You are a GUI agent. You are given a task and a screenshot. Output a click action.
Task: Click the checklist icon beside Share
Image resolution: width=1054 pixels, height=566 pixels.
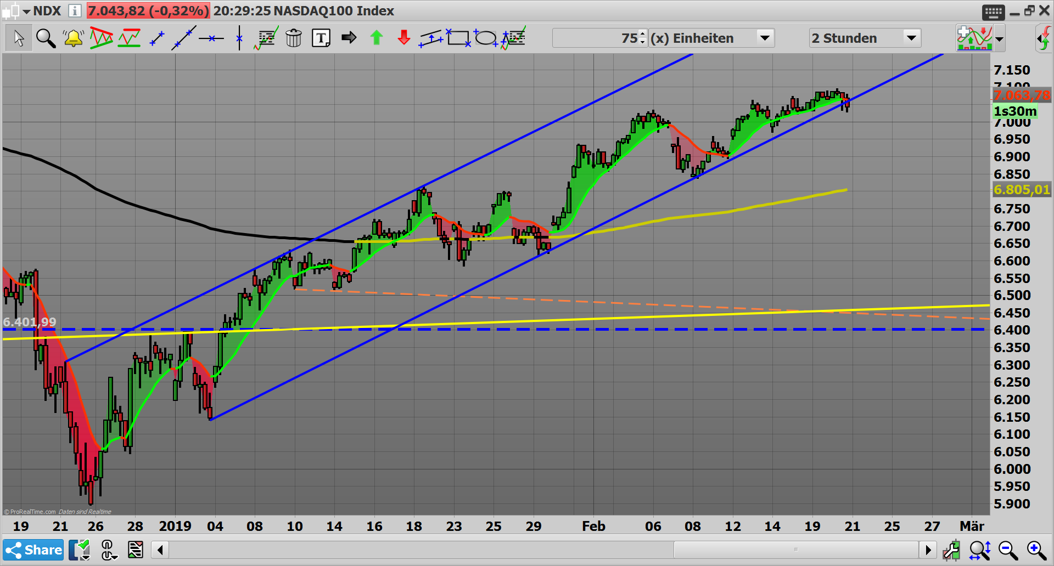(80, 550)
